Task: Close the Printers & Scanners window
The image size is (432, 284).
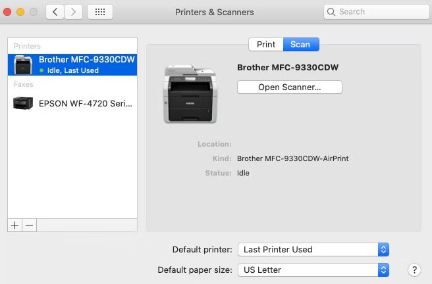Action: tap(7, 12)
